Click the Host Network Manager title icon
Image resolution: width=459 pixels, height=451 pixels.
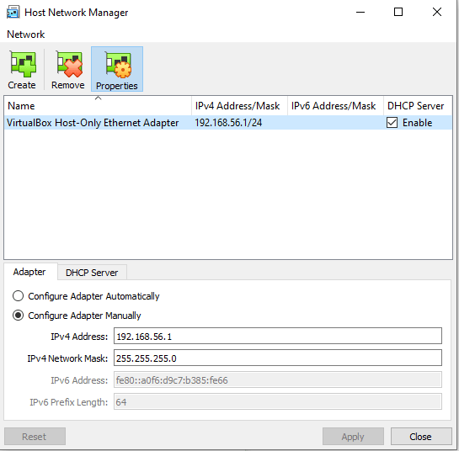(13, 13)
